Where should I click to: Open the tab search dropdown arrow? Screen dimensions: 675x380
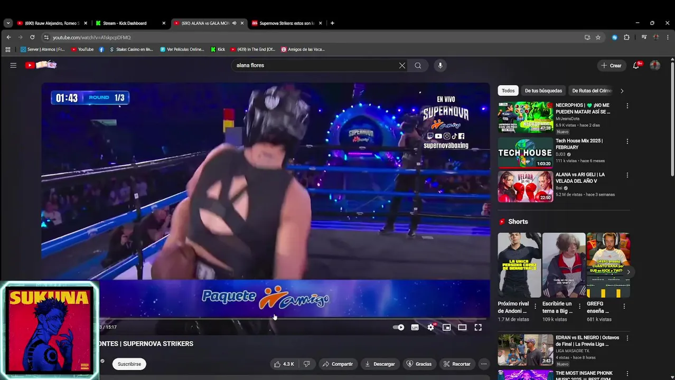pyautogui.click(x=8, y=23)
